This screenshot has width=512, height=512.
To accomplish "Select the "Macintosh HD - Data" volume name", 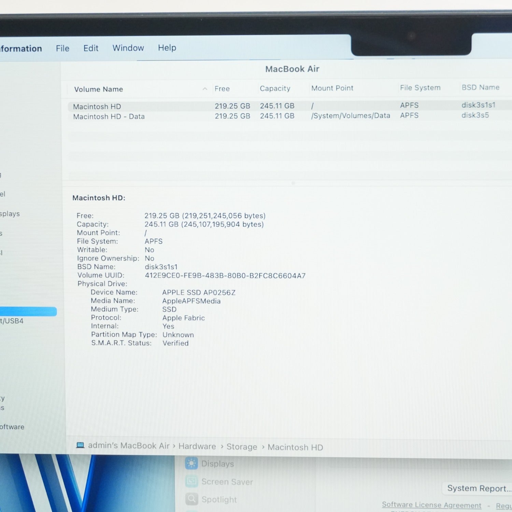I will pyautogui.click(x=109, y=116).
